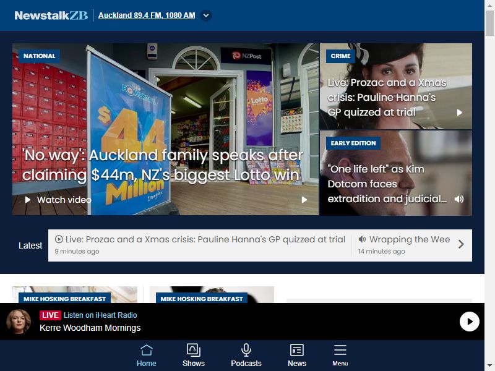Click Listen on iHeart Radio link
This screenshot has width=495, height=371.
[x=100, y=315]
